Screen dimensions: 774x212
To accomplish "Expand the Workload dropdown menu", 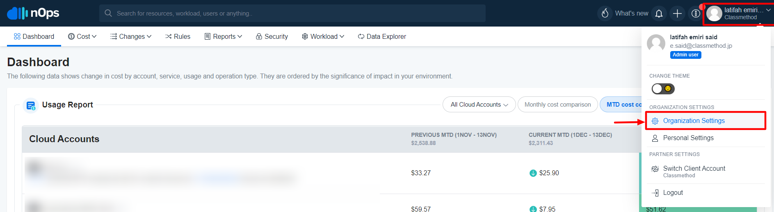I will click(x=323, y=36).
